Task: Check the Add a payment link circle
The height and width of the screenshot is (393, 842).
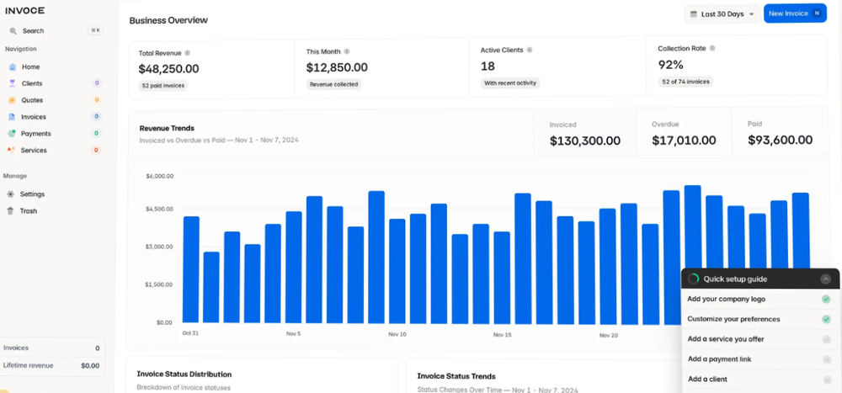Action: tap(826, 359)
